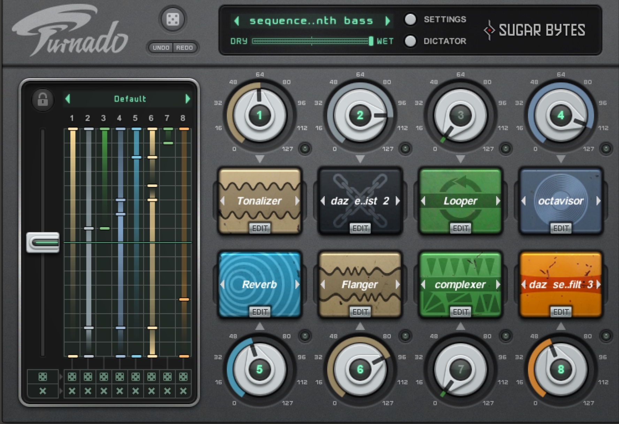Click randomize dice for Dictator column 5
The height and width of the screenshot is (424, 619).
coord(136,377)
